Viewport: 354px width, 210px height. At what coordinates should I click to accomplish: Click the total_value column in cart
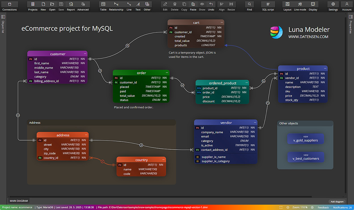point(196,41)
